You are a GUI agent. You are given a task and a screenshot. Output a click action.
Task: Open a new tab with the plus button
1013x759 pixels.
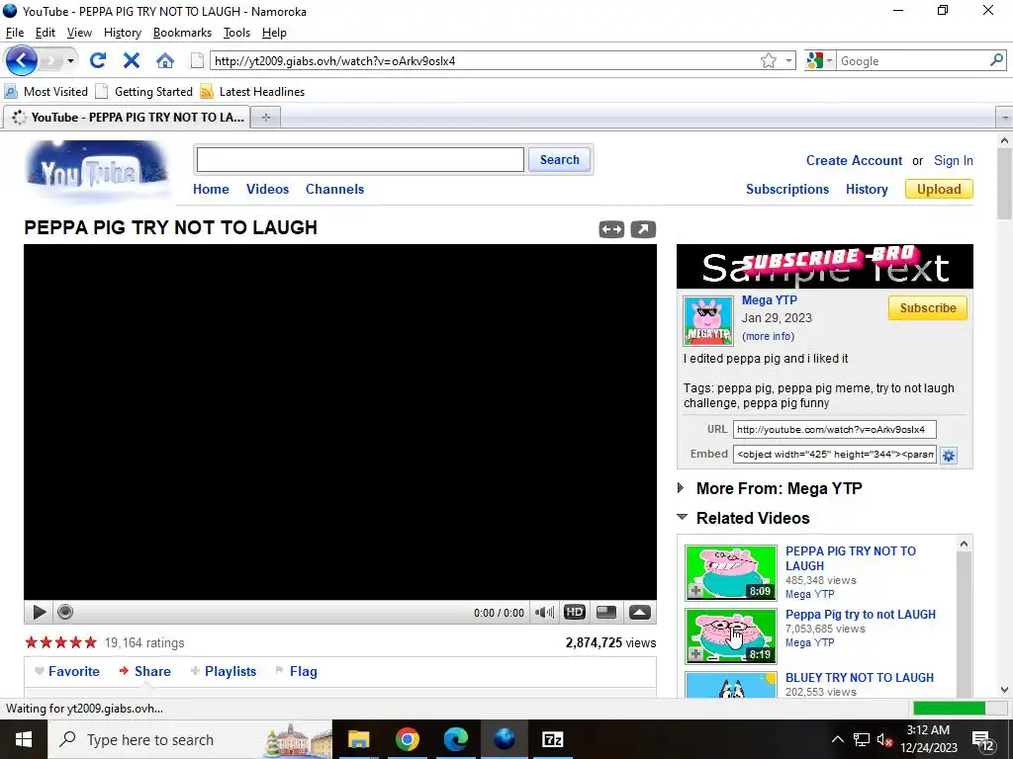point(265,118)
